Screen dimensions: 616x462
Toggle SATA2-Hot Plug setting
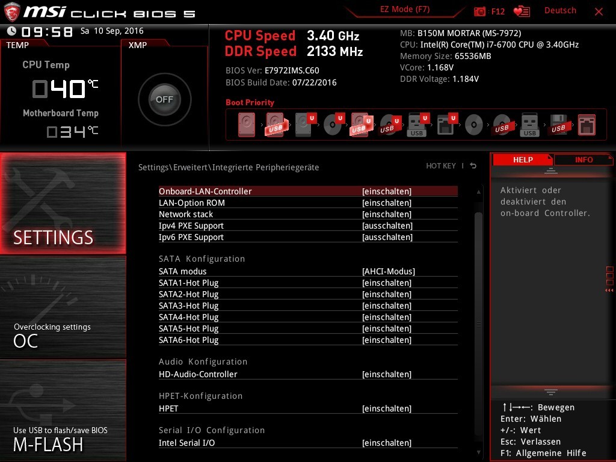pyautogui.click(x=308, y=294)
